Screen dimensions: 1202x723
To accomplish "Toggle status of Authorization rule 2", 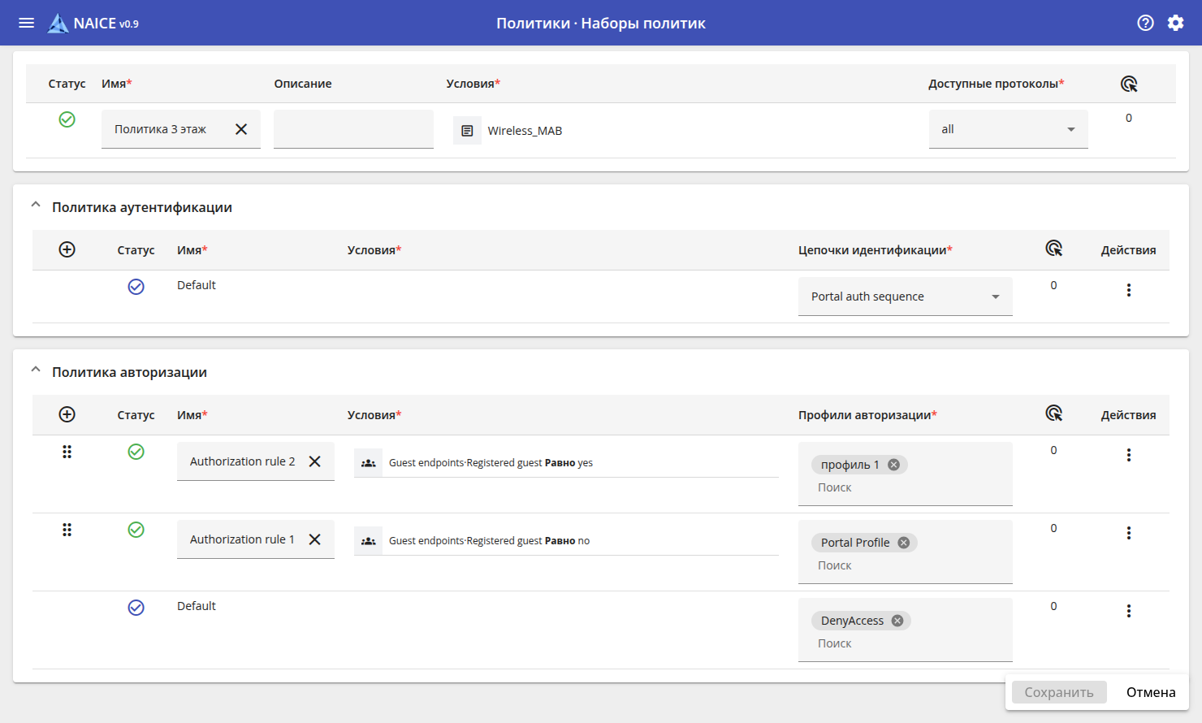I will [136, 452].
